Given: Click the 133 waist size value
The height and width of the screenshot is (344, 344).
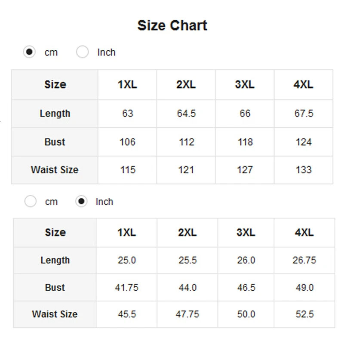Looking at the screenshot, I should [304, 170].
